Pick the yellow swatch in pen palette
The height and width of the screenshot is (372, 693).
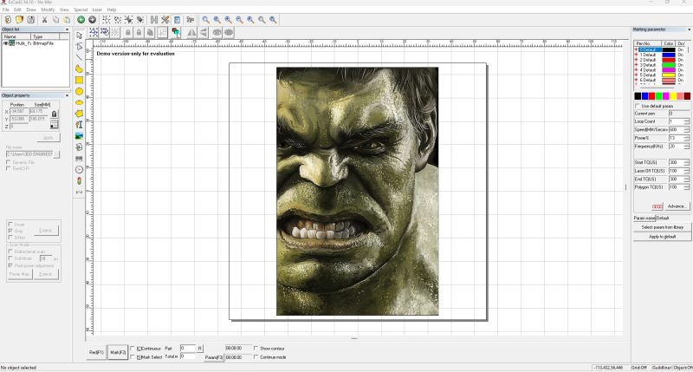[x=673, y=96]
